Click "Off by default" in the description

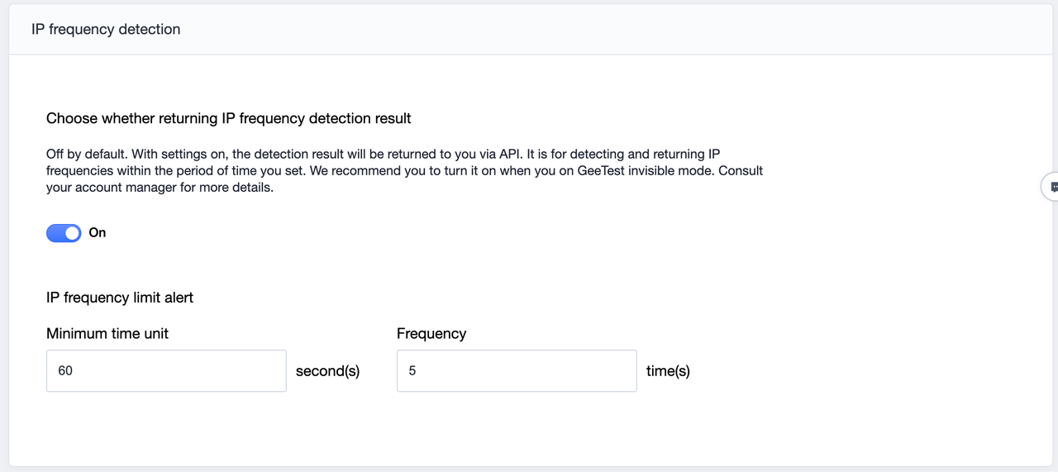coord(85,155)
